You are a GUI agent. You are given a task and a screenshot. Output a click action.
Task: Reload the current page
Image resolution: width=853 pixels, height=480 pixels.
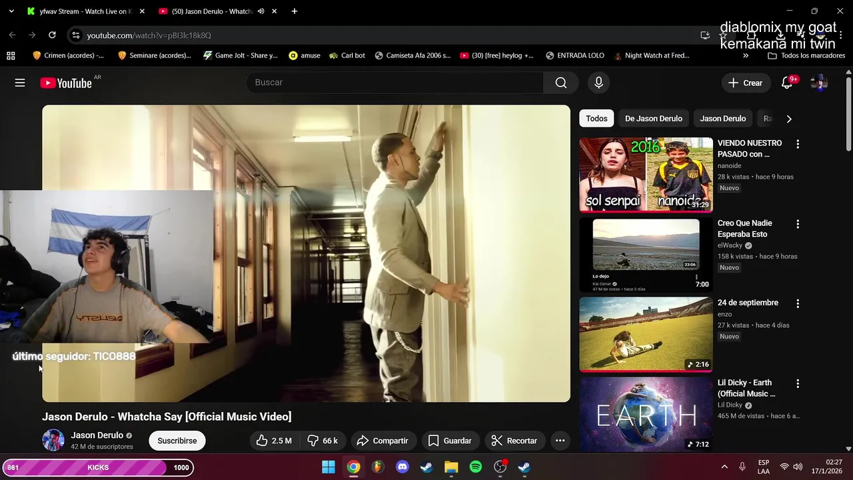(x=52, y=35)
